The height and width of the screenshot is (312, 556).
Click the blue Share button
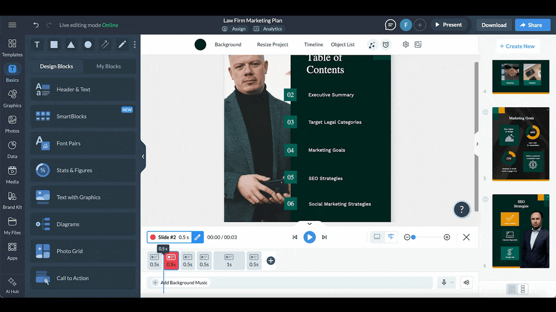[533, 25]
